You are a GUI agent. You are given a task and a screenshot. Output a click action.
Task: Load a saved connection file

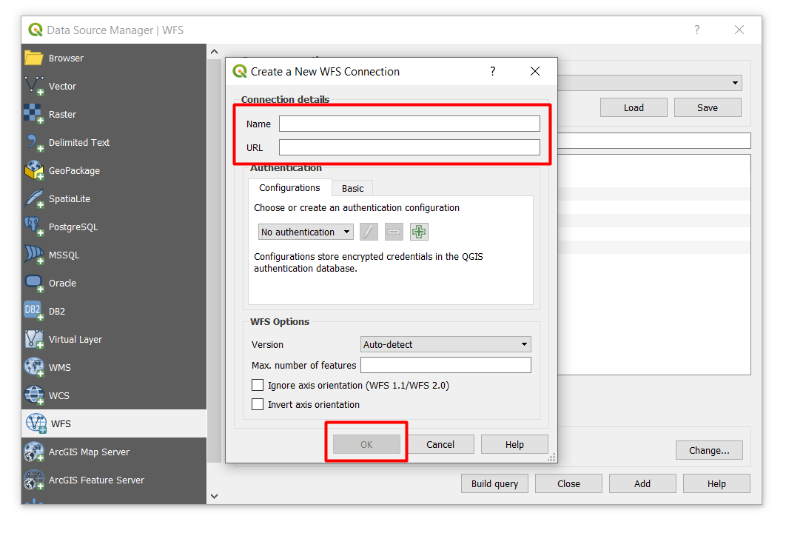click(633, 107)
